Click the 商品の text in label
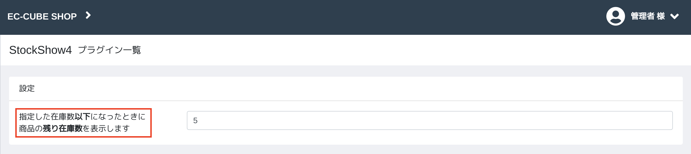The width and height of the screenshot is (691, 154). (x=31, y=129)
